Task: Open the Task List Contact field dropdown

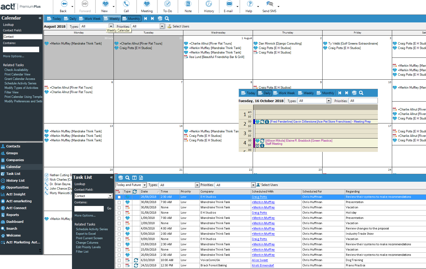Action: point(110,196)
